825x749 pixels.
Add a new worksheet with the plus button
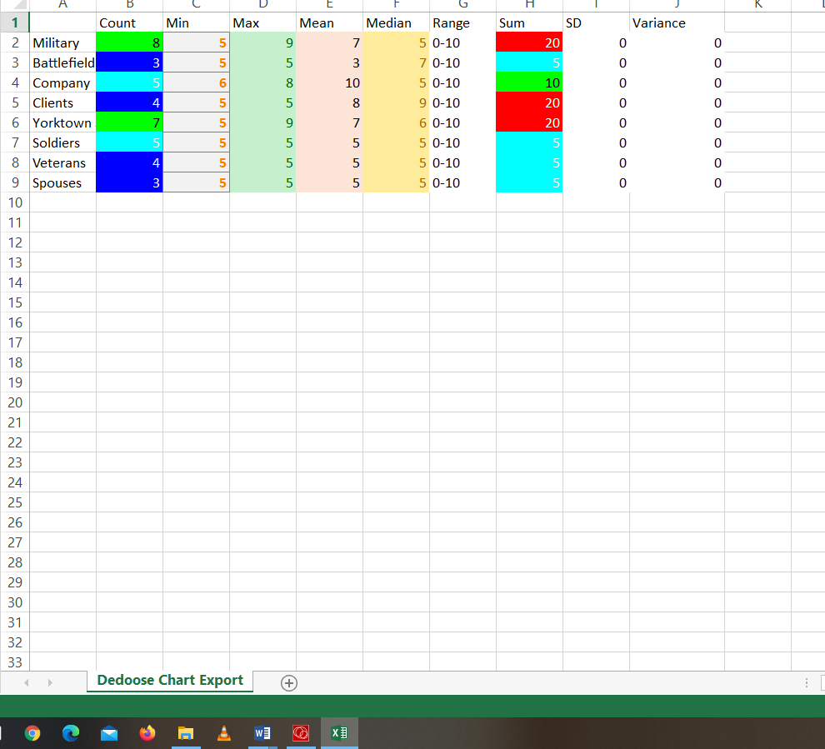288,682
